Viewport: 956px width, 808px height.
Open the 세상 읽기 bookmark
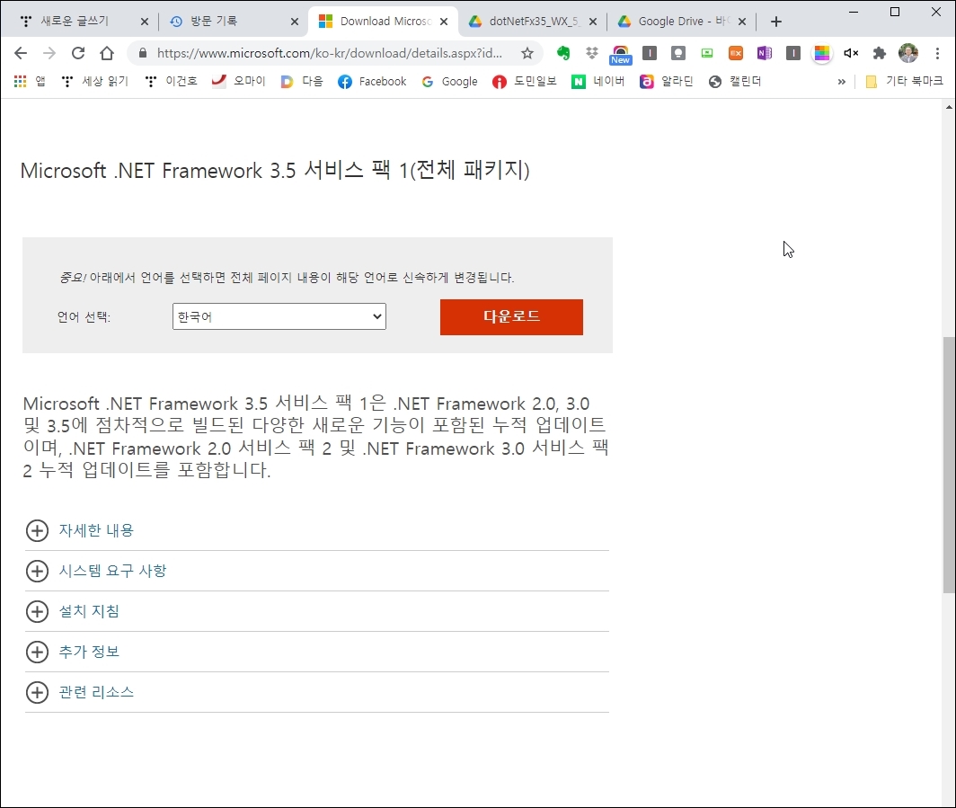(x=94, y=81)
